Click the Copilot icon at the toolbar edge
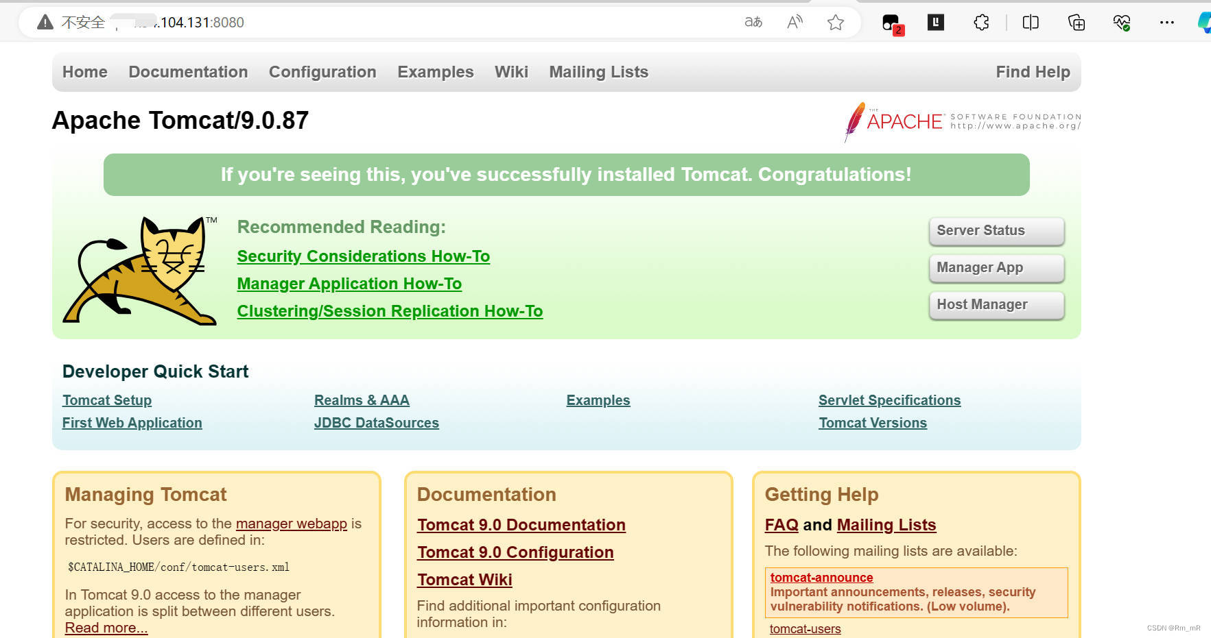Viewport: 1211px width, 638px height. click(1204, 23)
